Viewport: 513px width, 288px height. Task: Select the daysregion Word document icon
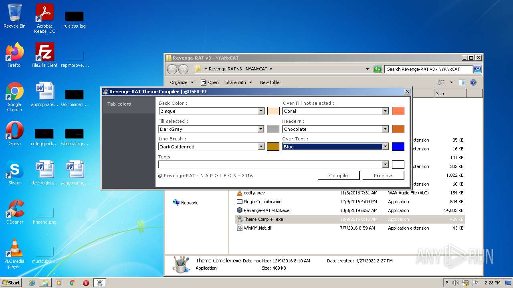click(x=44, y=173)
